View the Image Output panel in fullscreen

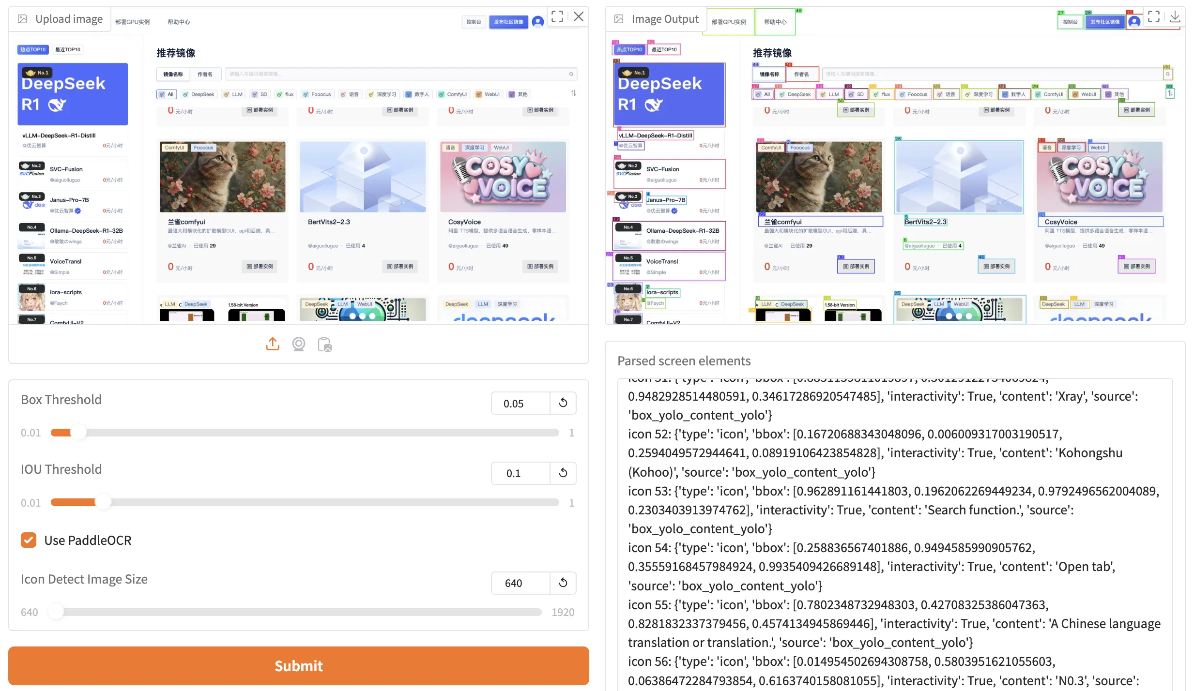(1154, 17)
